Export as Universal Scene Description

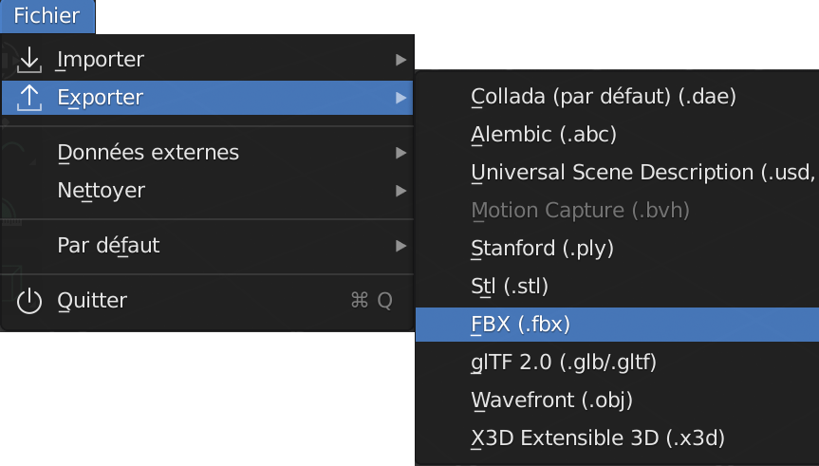642,173
